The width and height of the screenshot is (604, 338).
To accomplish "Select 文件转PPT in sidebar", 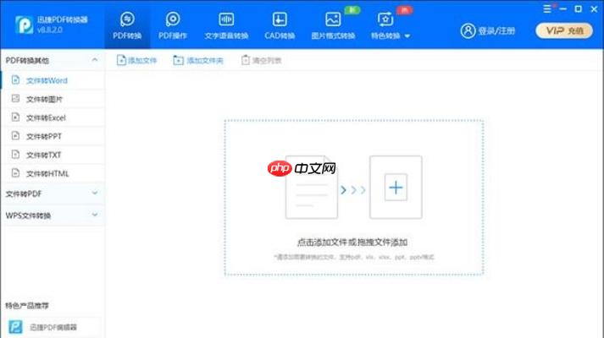I will coord(53,136).
